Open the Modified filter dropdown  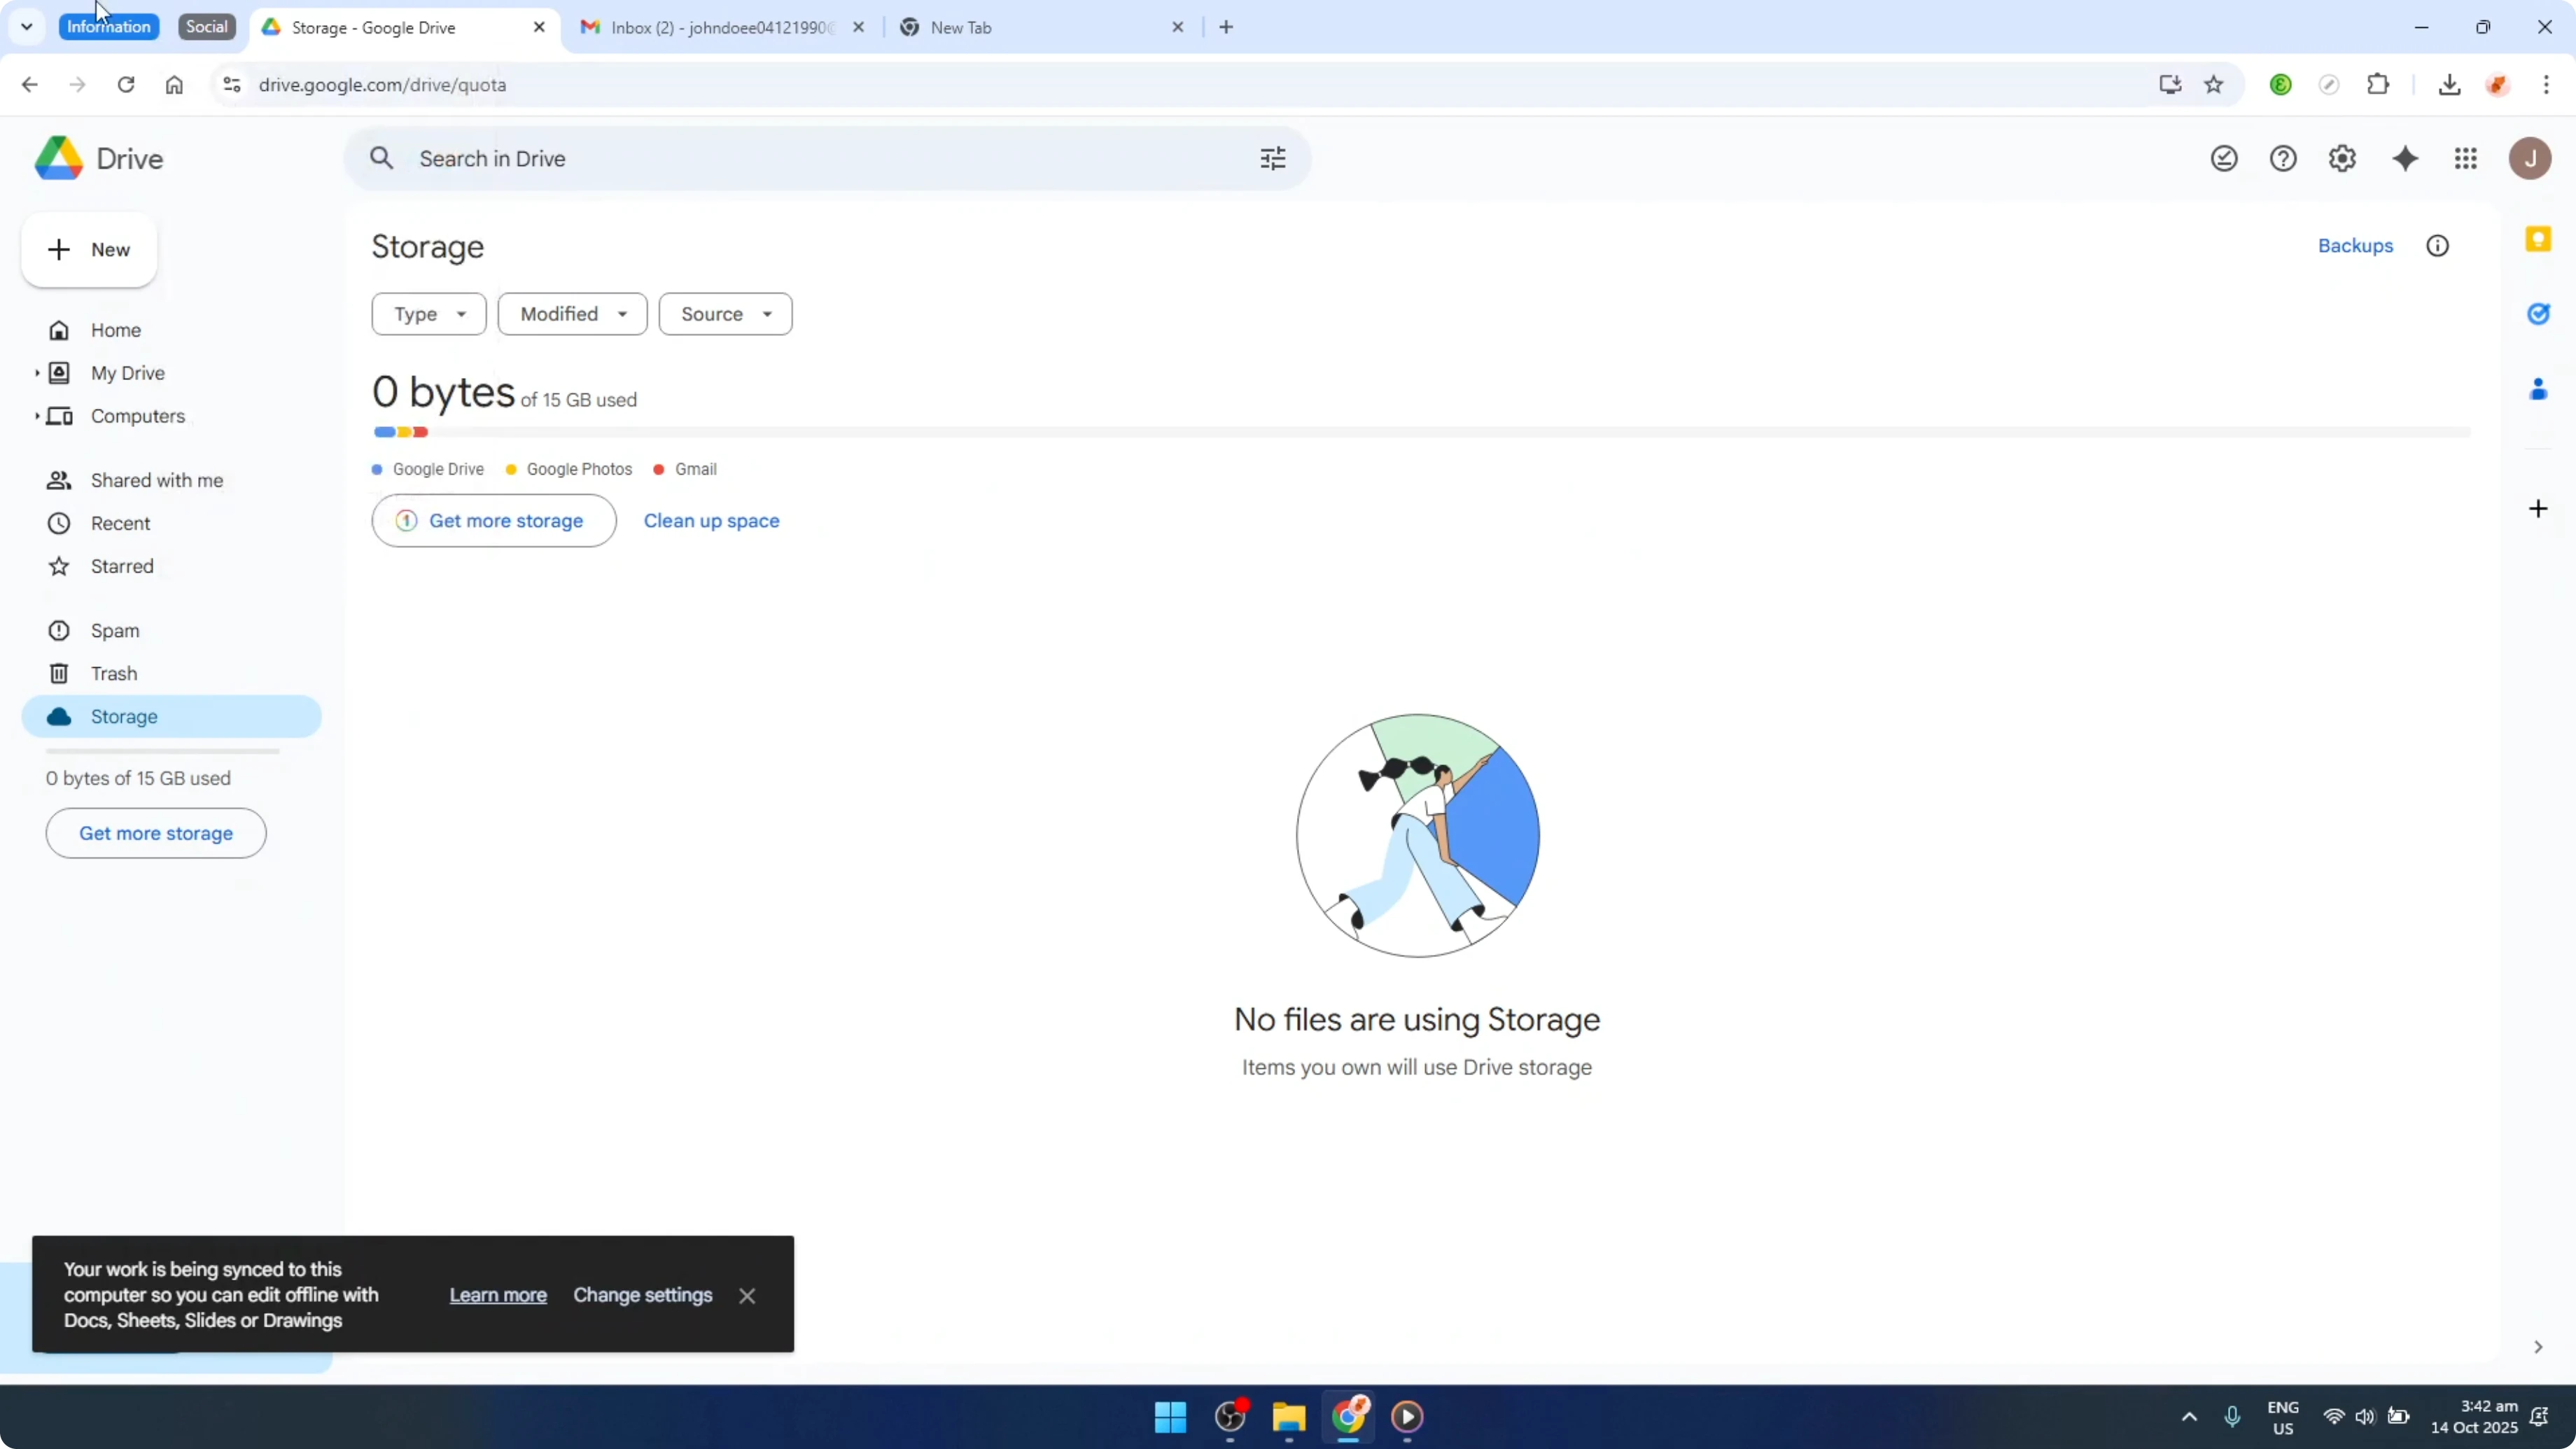[x=572, y=313]
